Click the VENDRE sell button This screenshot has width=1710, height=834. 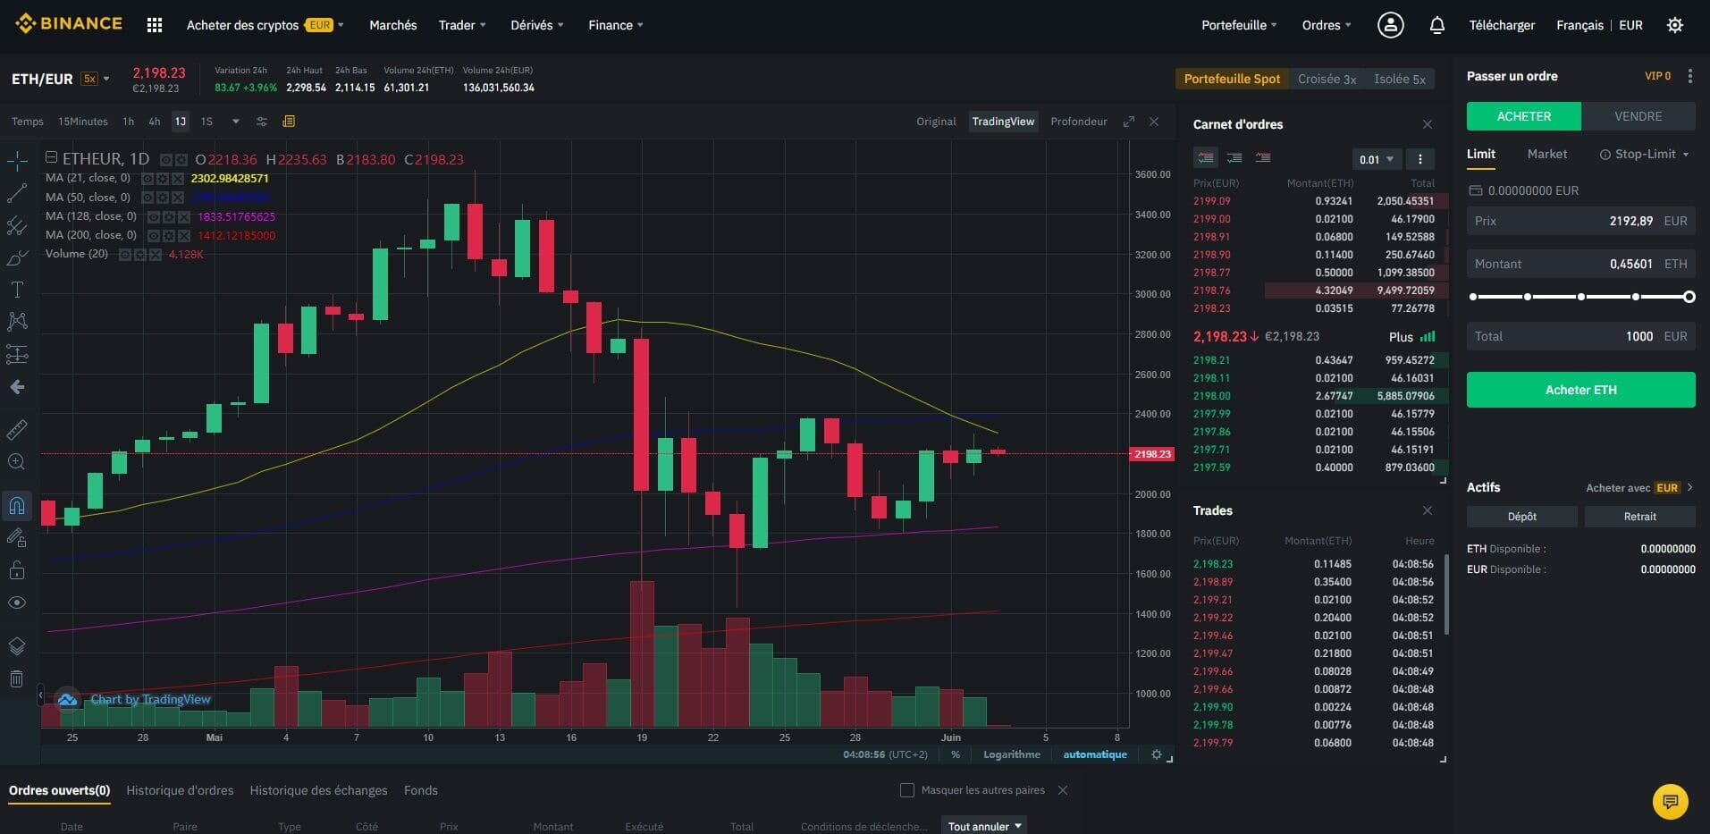[1638, 116]
